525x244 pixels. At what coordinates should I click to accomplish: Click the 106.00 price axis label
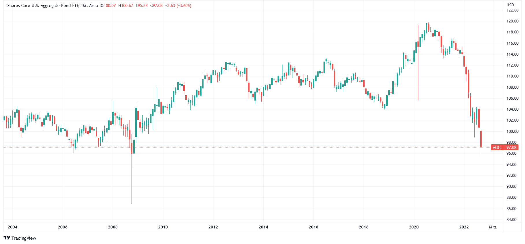513,98
